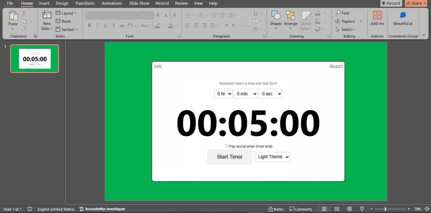The height and width of the screenshot is (213, 431).
Task: Open the hours dropdown showing 0 hr
Action: (x=223, y=94)
